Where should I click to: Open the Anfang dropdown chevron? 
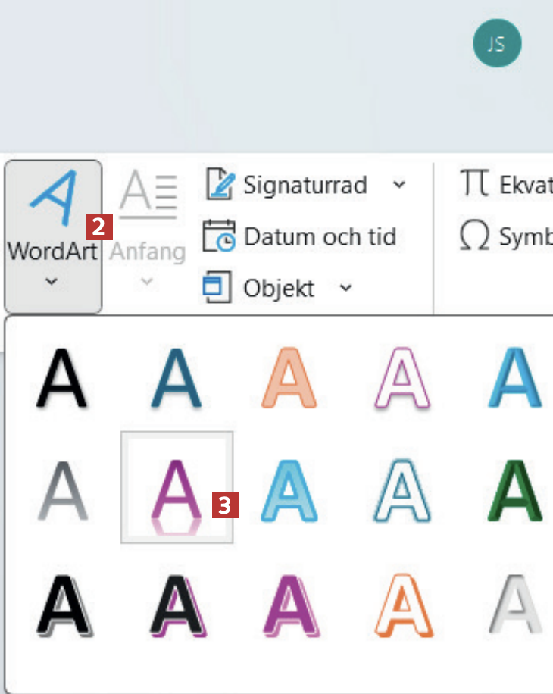click(x=148, y=282)
